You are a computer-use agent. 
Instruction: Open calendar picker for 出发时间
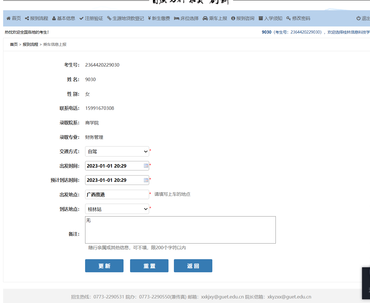[146, 166]
